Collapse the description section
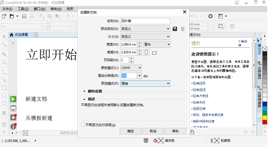This screenshot has width=268, height=147. coord(84,99)
